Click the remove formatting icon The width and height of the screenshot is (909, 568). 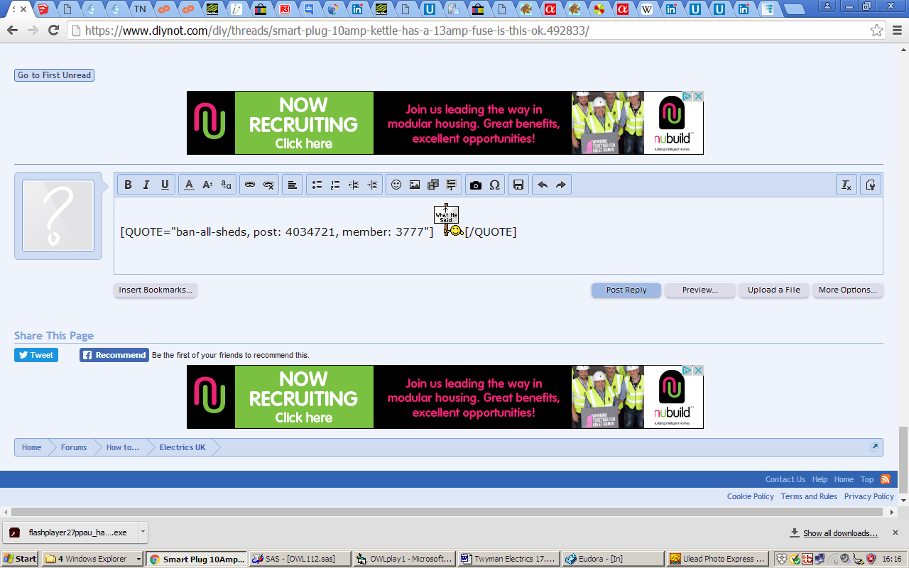click(x=847, y=185)
